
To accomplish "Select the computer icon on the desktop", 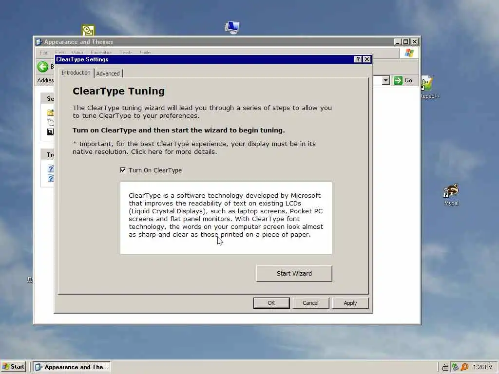I will (x=232, y=27).
